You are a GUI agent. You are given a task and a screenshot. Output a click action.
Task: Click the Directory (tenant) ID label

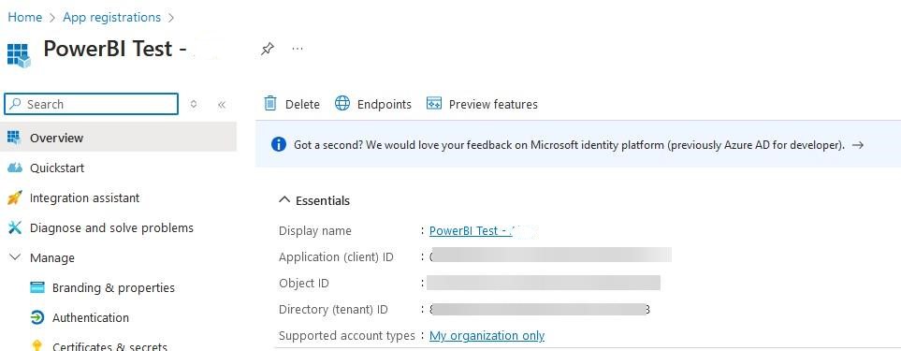[333, 310]
